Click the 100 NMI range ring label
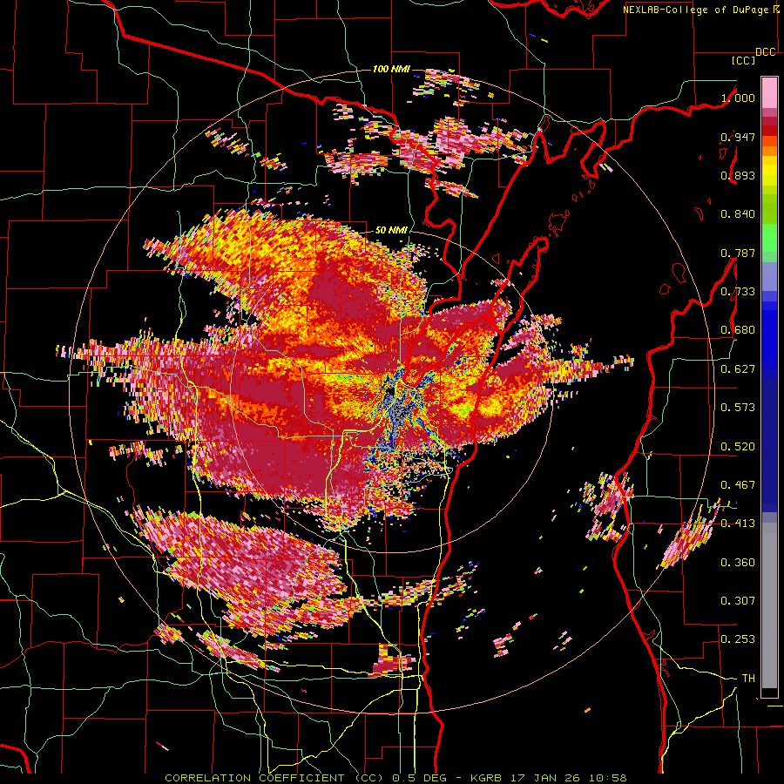 (391, 69)
